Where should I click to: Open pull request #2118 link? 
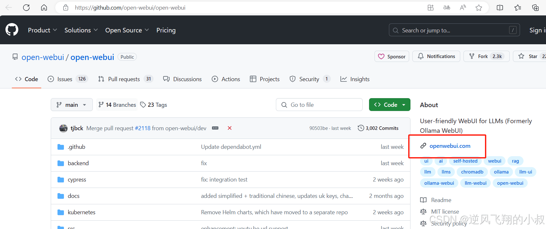tap(143, 128)
